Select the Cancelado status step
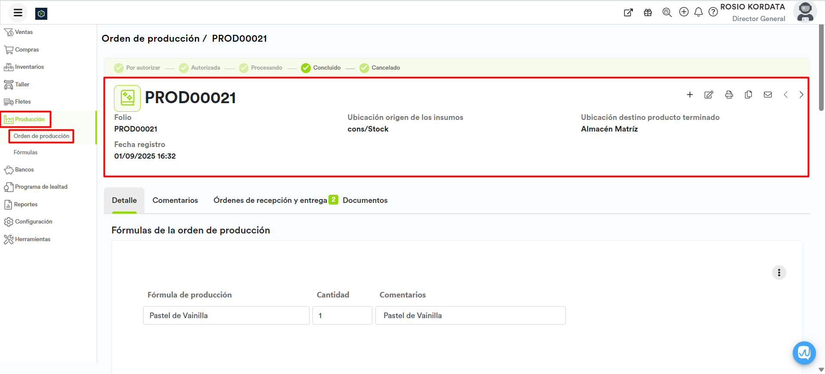This screenshot has height=374, width=825. tap(380, 68)
